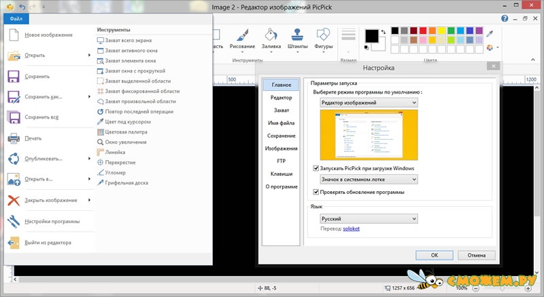This screenshot has height=297, width=544.
Task: Uncheck Запускать PicPick при загрузке Windows
Action: (316, 168)
